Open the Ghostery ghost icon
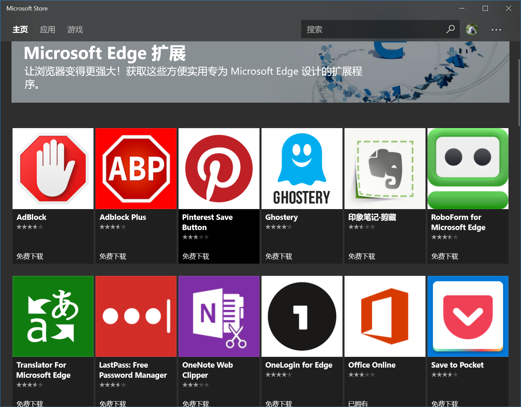This screenshot has width=521, height=407. click(x=302, y=168)
